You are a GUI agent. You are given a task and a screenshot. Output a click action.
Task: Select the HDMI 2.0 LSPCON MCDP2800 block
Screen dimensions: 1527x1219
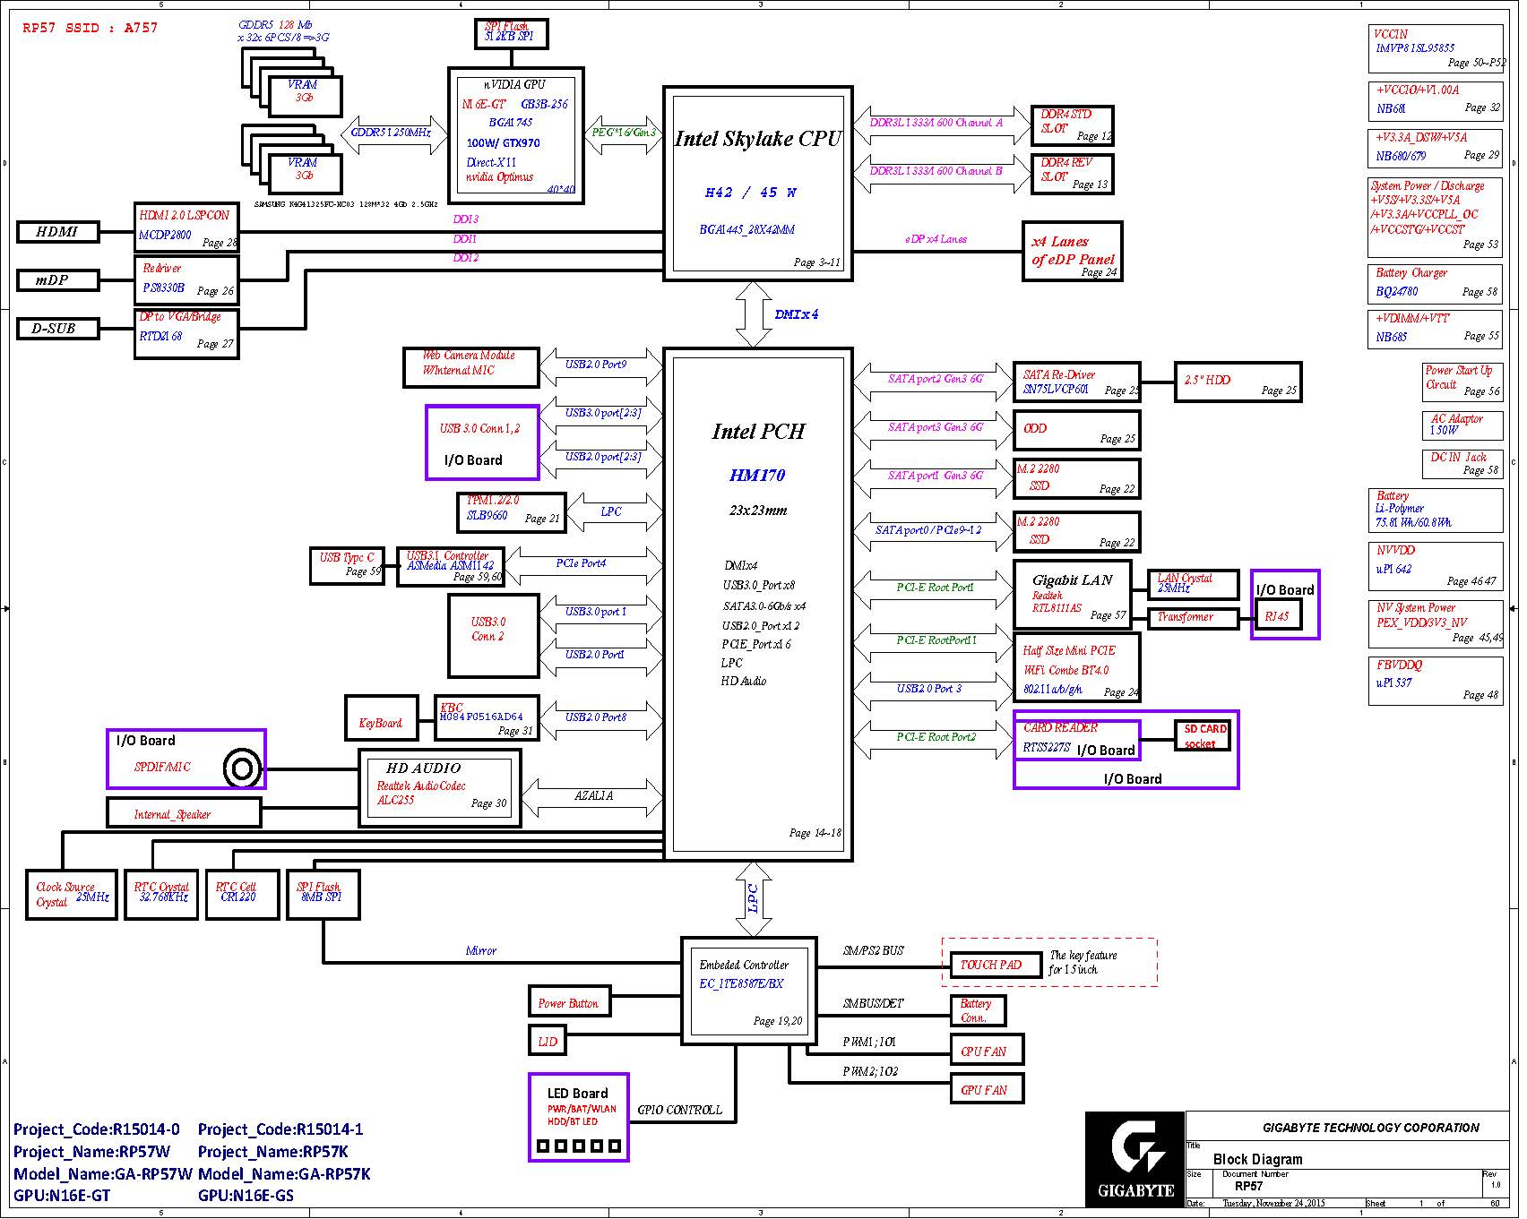[x=186, y=227]
